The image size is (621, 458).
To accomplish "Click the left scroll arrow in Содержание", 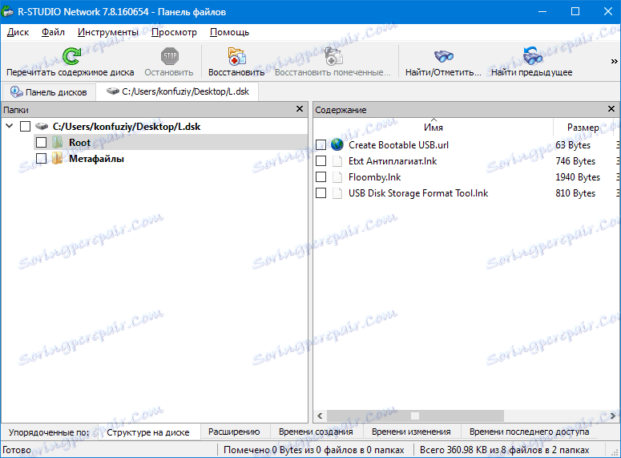I will click(x=320, y=416).
